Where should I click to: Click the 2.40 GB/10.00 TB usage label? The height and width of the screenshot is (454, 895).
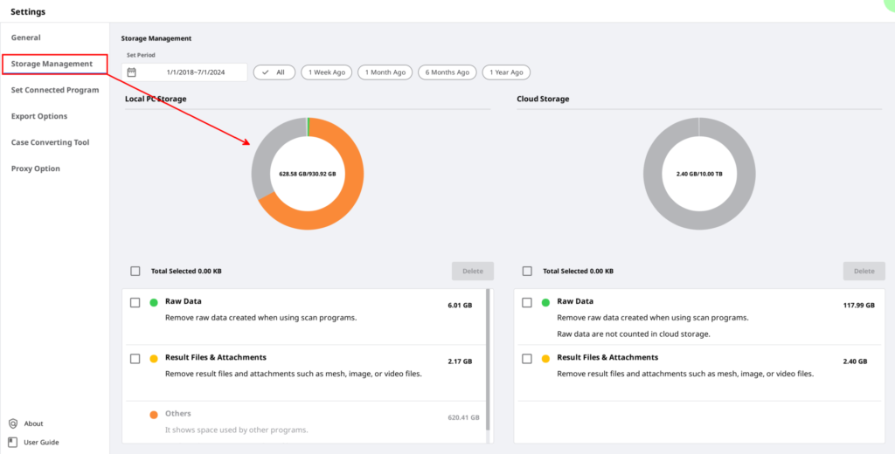coord(699,174)
